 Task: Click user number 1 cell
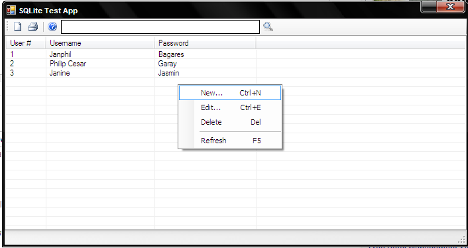(x=12, y=54)
